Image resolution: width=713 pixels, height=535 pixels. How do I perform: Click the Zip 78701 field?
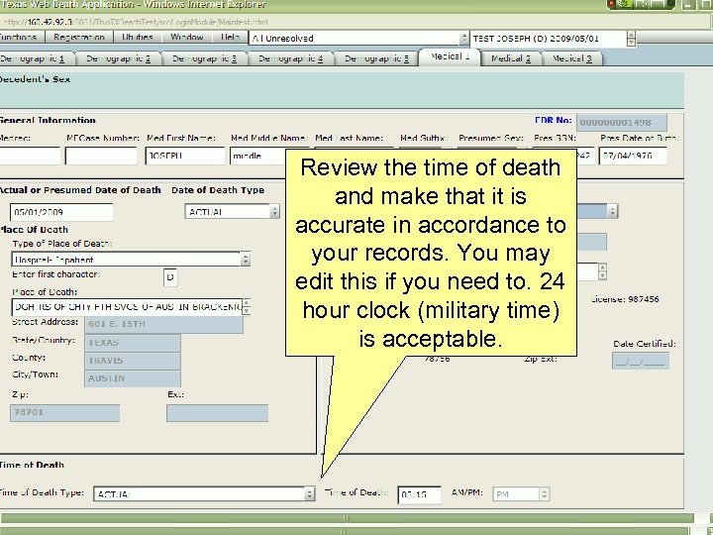[x=64, y=413]
